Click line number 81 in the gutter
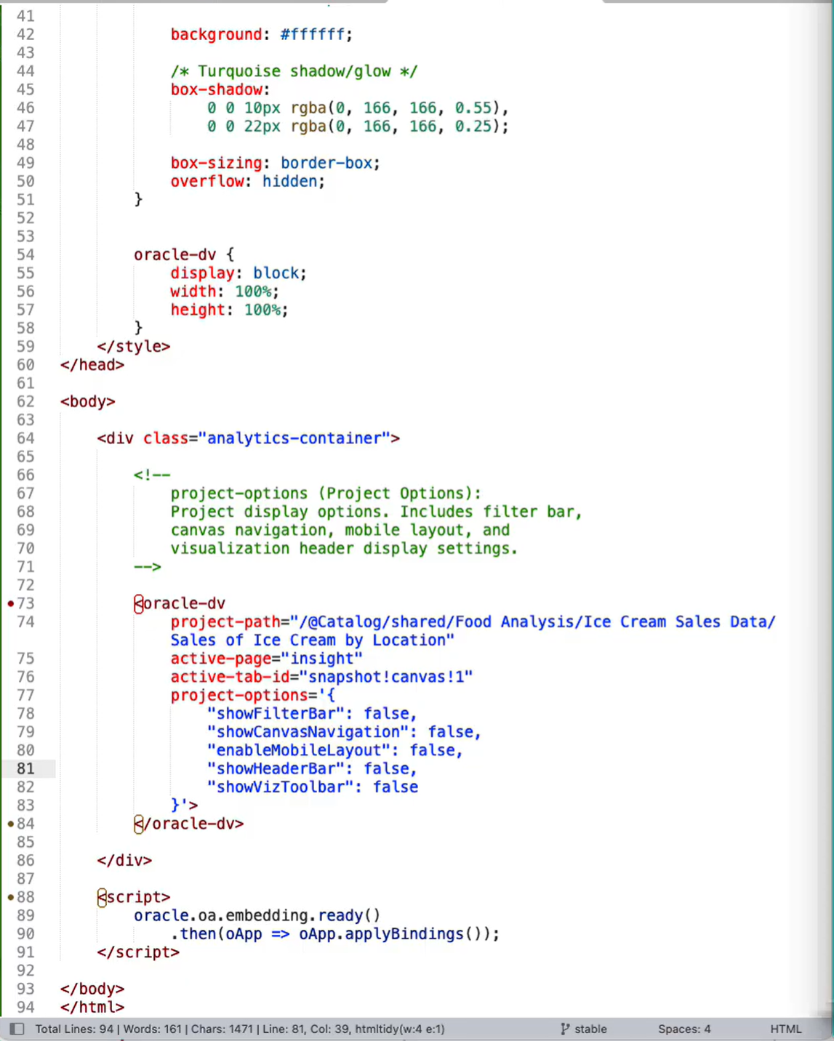 tap(25, 768)
